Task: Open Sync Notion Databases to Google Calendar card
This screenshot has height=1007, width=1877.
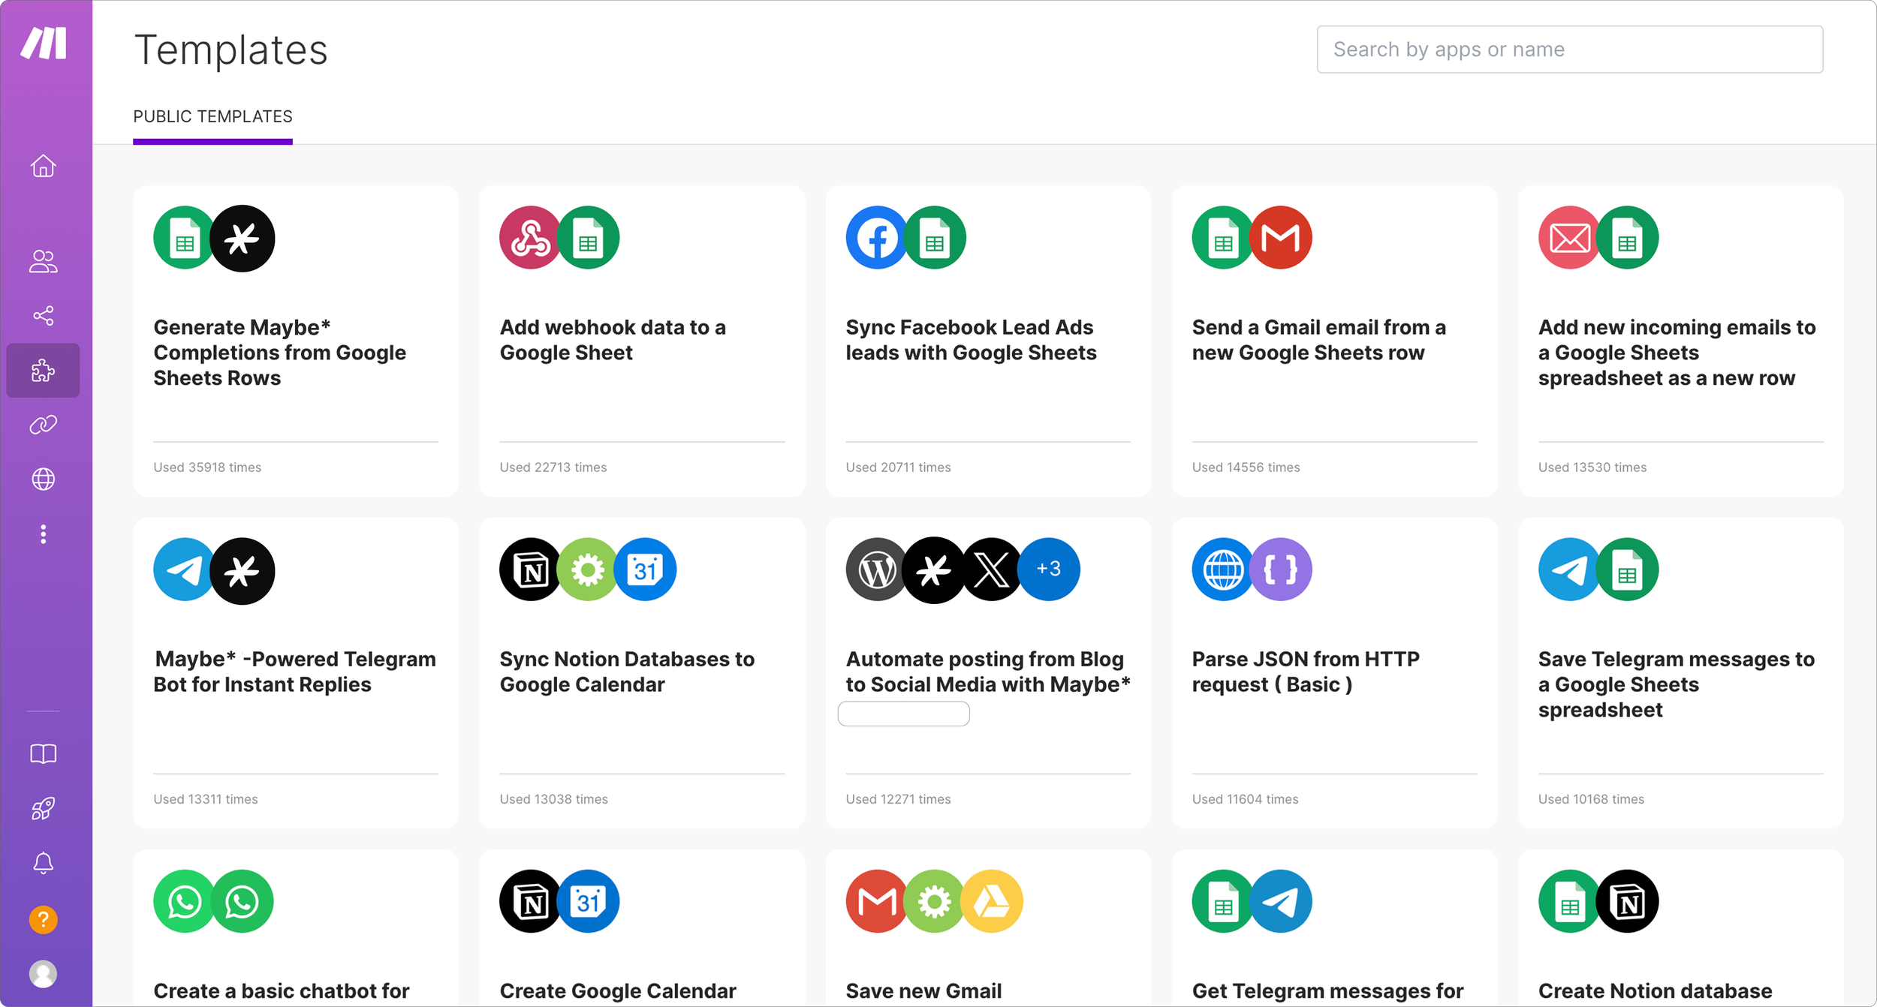Action: pyautogui.click(x=626, y=672)
